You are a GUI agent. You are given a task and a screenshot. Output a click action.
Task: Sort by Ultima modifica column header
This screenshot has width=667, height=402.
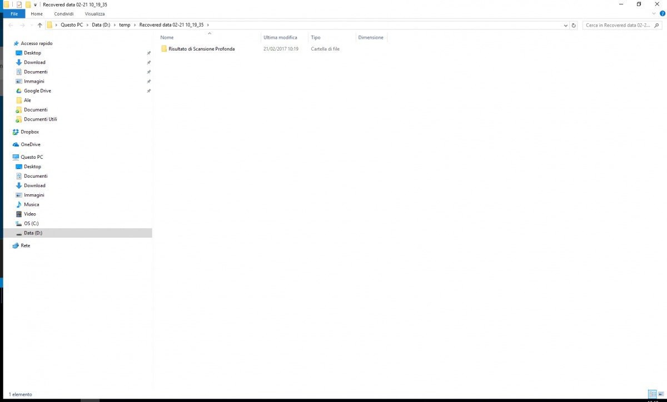(x=280, y=38)
